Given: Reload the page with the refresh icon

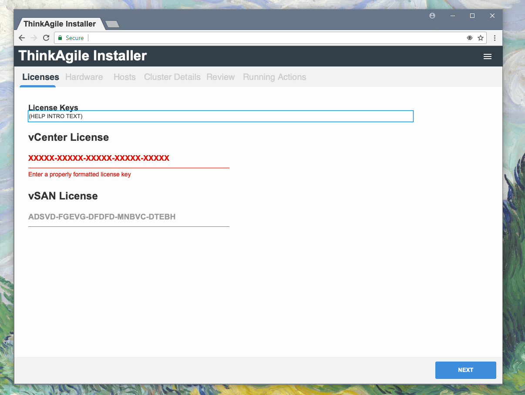Looking at the screenshot, I should pos(46,38).
